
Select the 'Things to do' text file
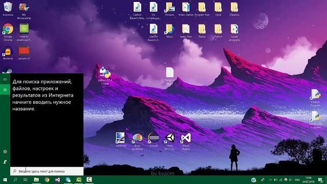point(170,76)
